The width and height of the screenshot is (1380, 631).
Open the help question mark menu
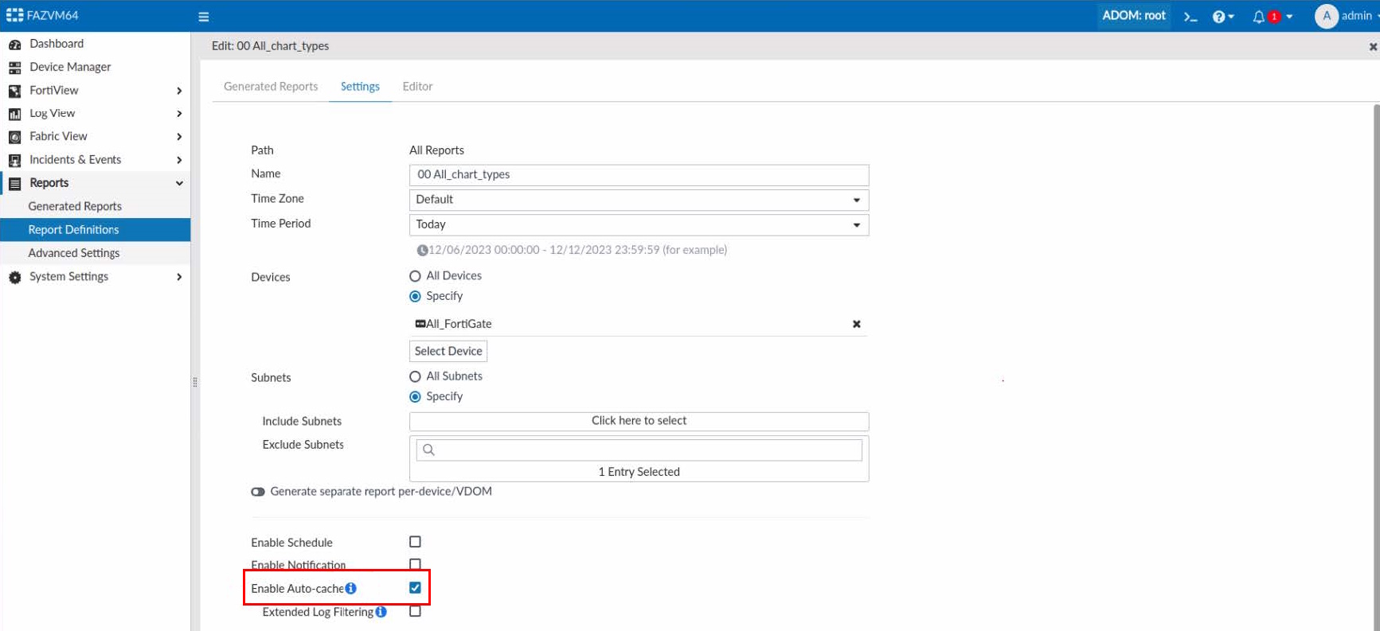pyautogui.click(x=1222, y=17)
